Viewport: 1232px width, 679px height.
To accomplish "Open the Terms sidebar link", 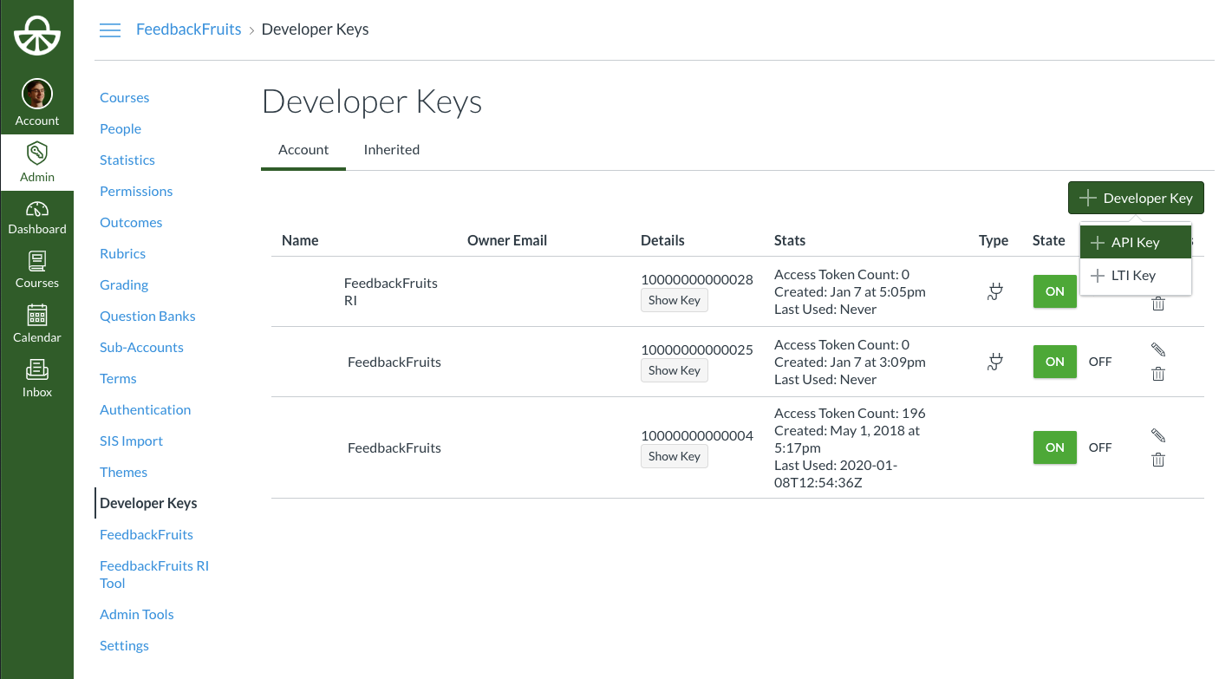I will click(x=119, y=378).
